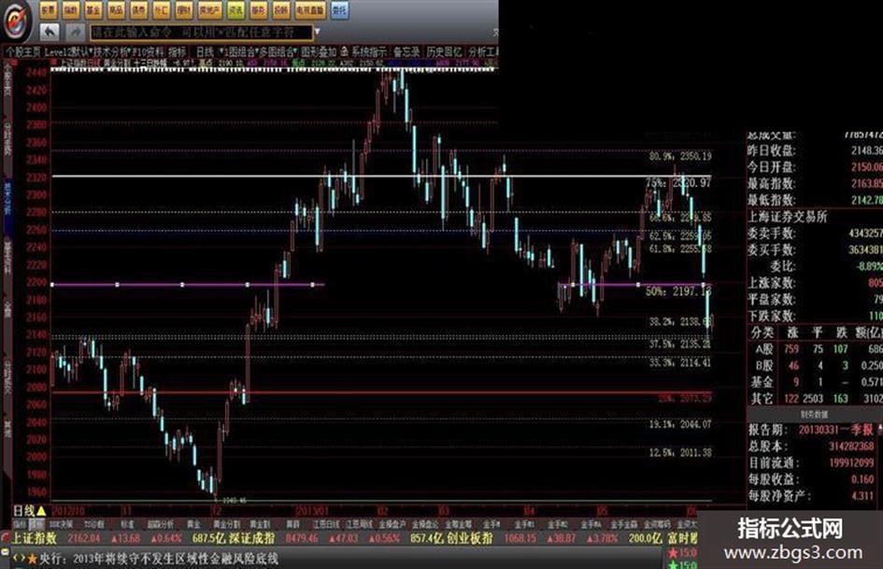Open the 股票 toolbar button

[49, 10]
